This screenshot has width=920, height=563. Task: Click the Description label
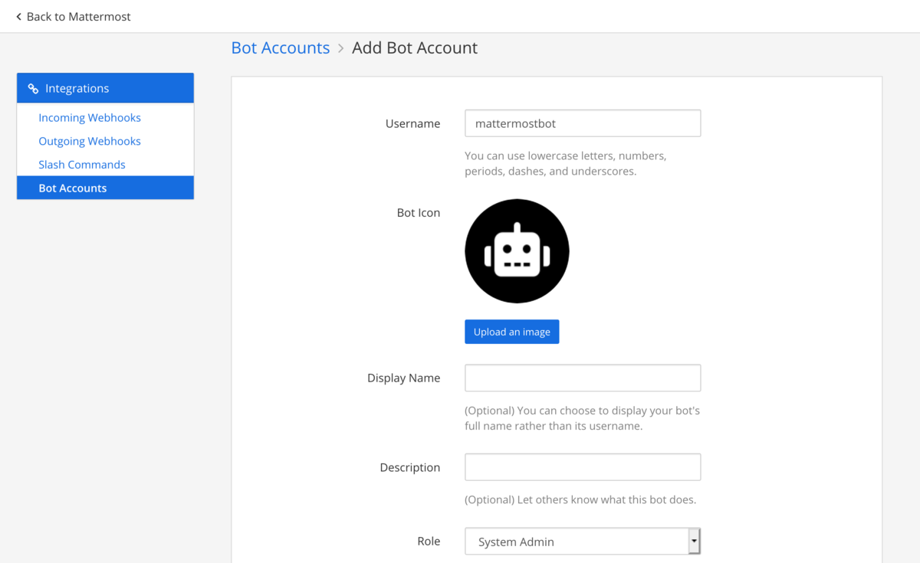[x=410, y=467]
